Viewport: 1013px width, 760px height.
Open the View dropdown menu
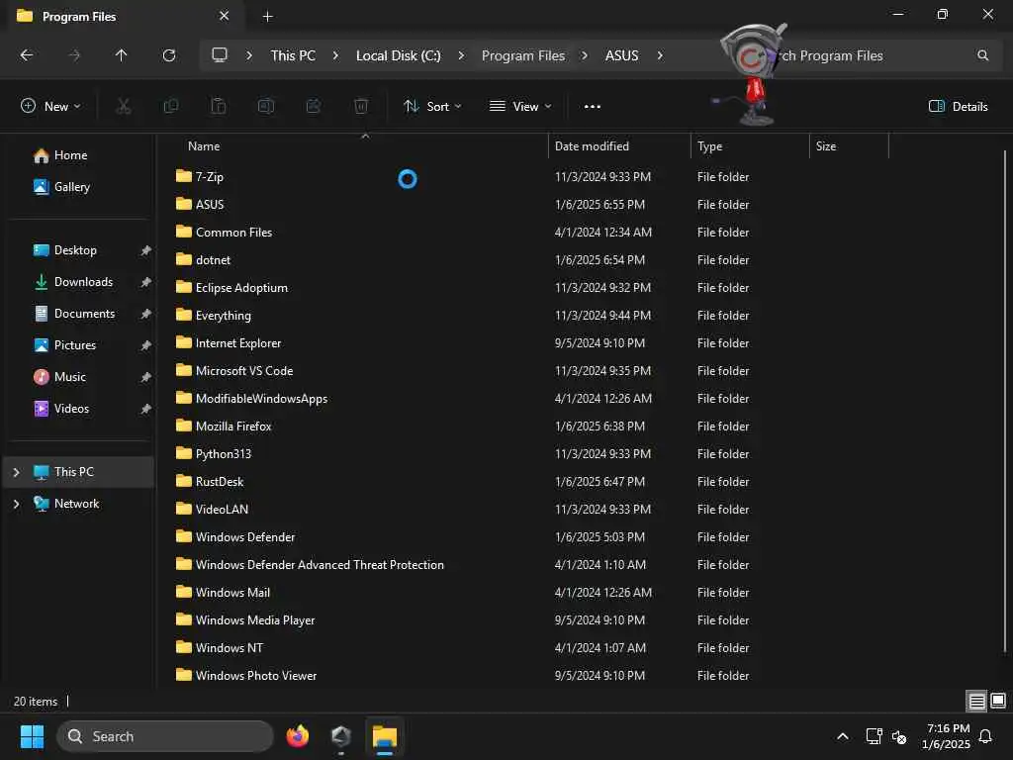click(520, 107)
